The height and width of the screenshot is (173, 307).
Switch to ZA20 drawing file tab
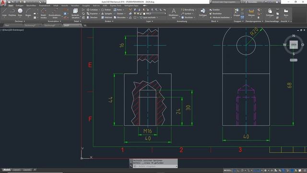[72, 25]
